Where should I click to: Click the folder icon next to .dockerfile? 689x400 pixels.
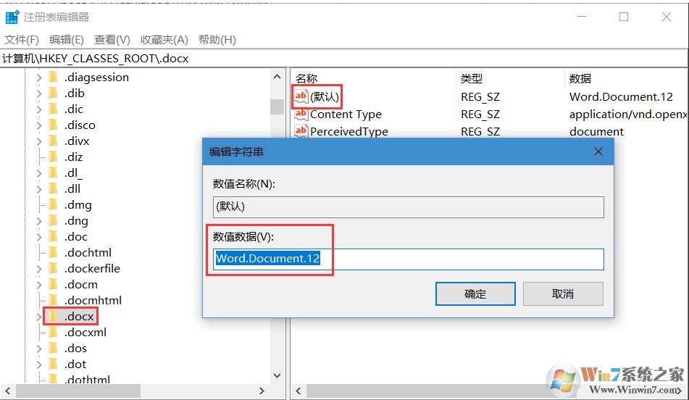(x=53, y=269)
